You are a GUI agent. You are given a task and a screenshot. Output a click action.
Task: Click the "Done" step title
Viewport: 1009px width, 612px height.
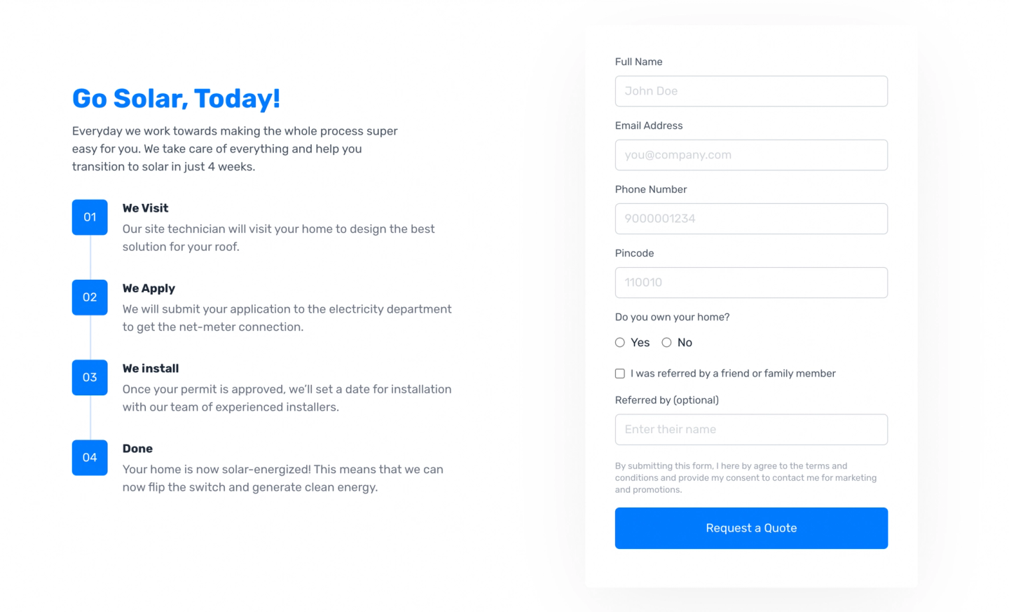point(138,449)
